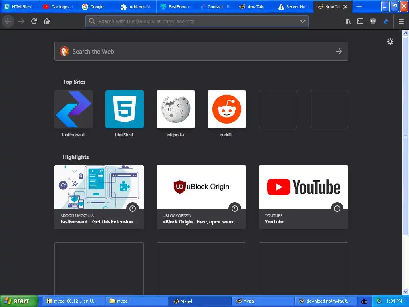Viewport: 409px width, 307px height.
Task: Click the Top Sites section heading
Action: 74,82
